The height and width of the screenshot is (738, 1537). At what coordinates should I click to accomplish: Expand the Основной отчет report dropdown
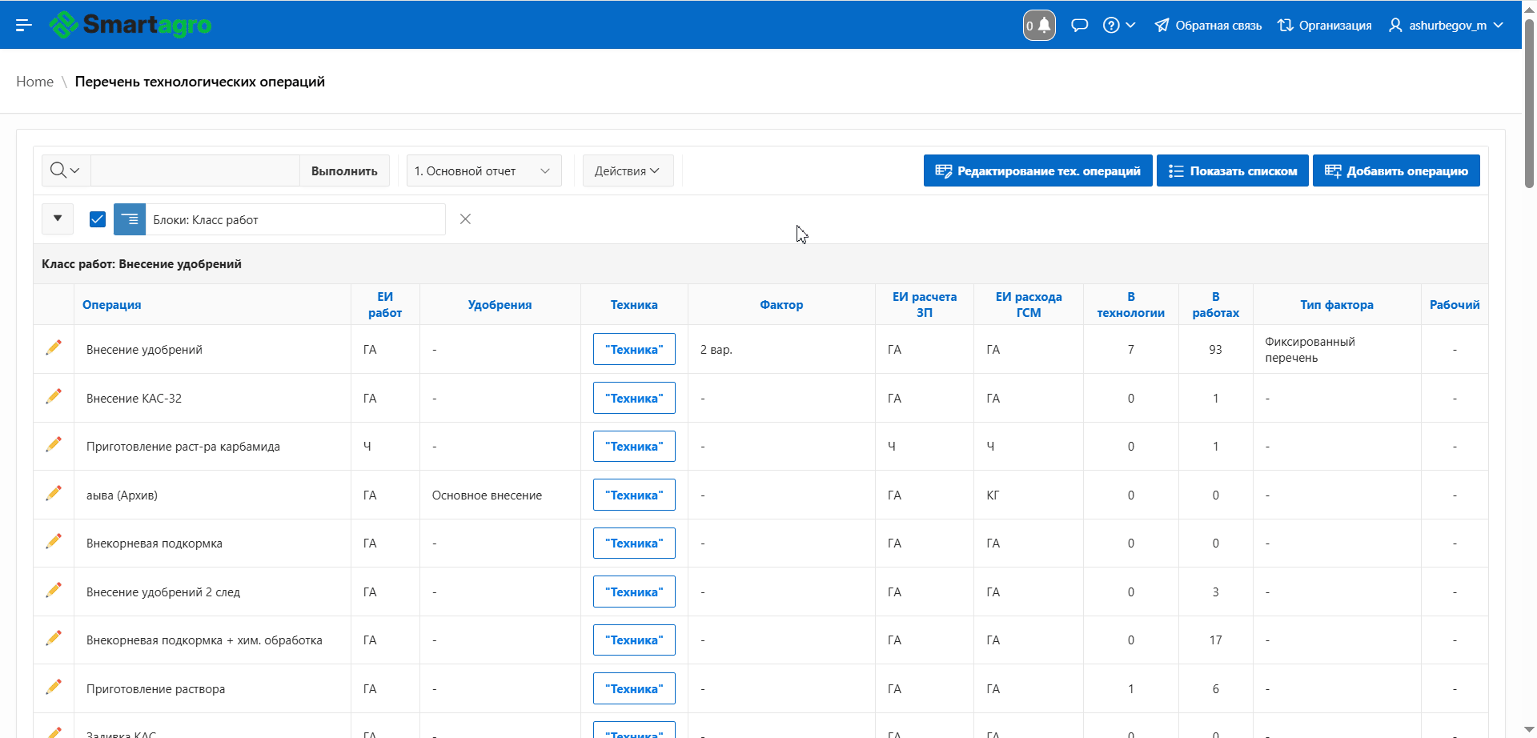click(x=484, y=170)
